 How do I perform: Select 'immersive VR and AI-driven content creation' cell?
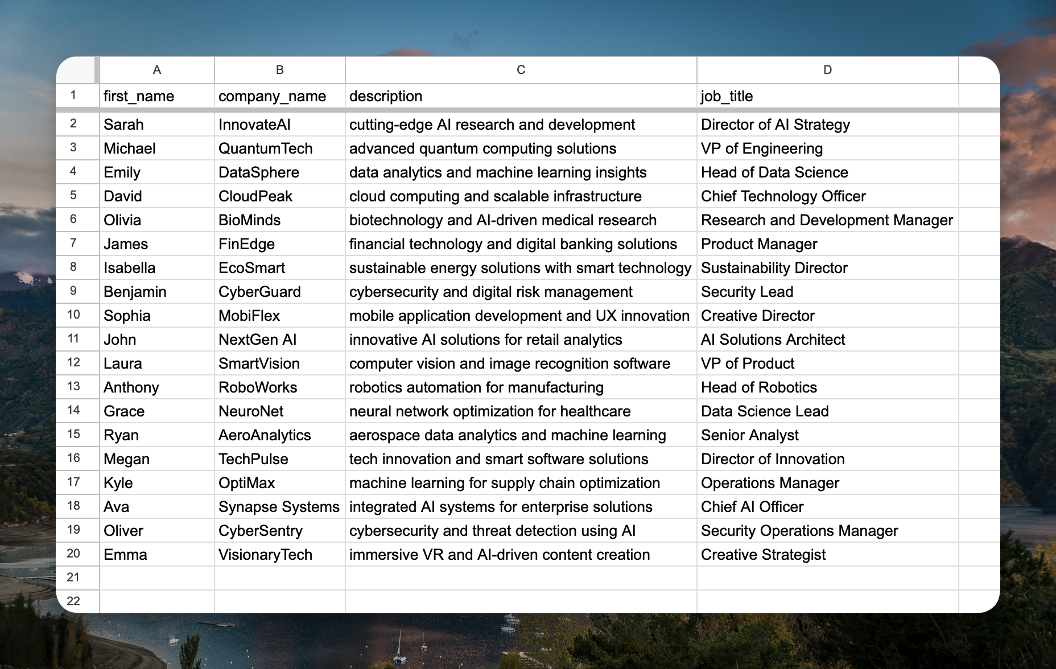point(521,554)
